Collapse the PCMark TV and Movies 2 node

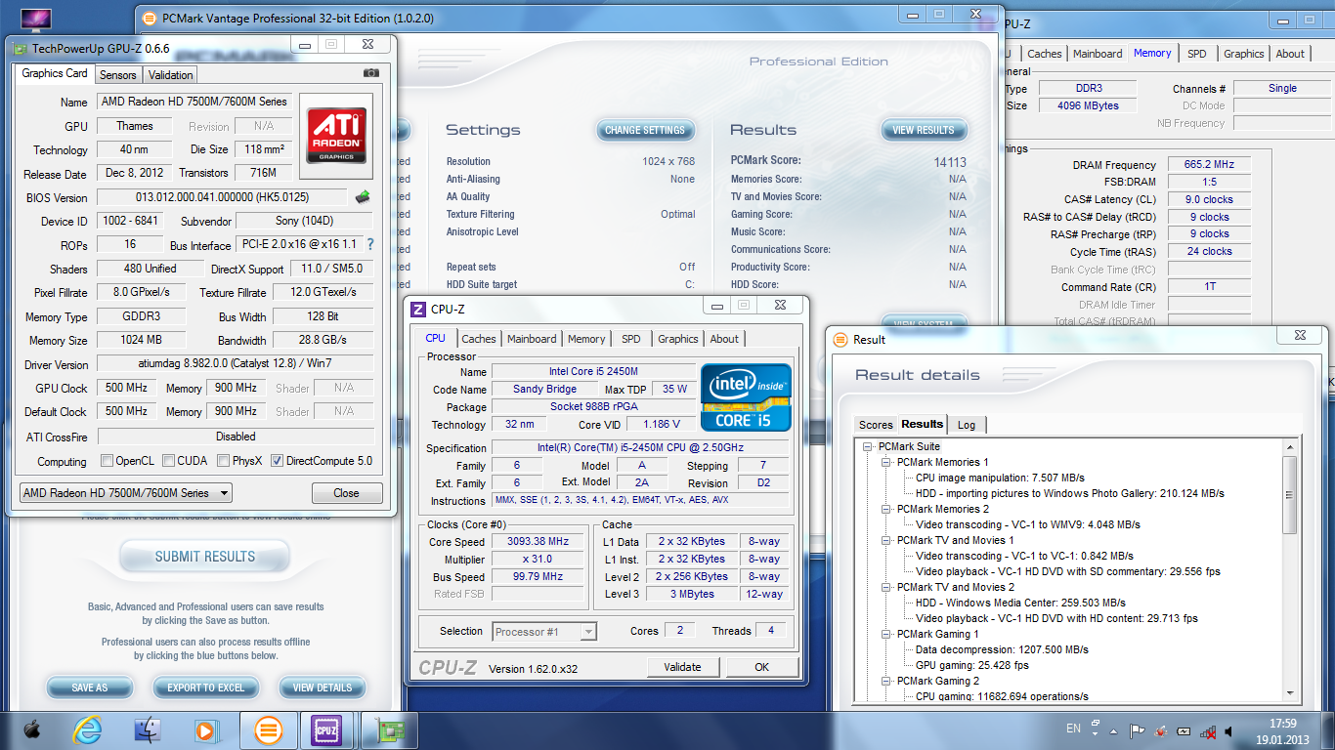coord(886,587)
